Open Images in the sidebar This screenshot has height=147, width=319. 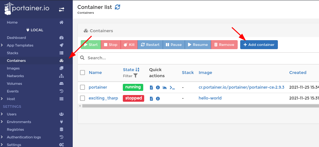pos(13,68)
